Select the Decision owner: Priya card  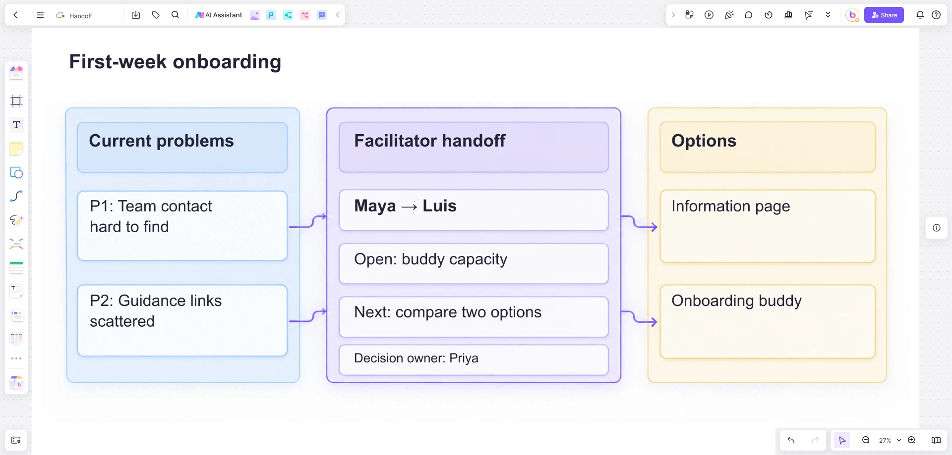tap(474, 360)
